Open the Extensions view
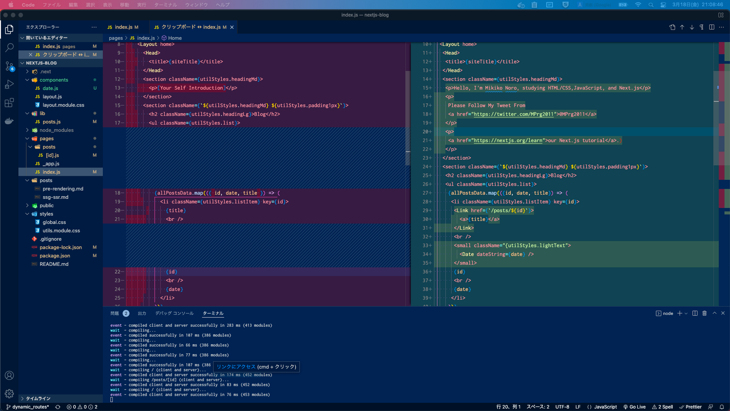Screen dimensions: 730x411 click(x=9, y=103)
